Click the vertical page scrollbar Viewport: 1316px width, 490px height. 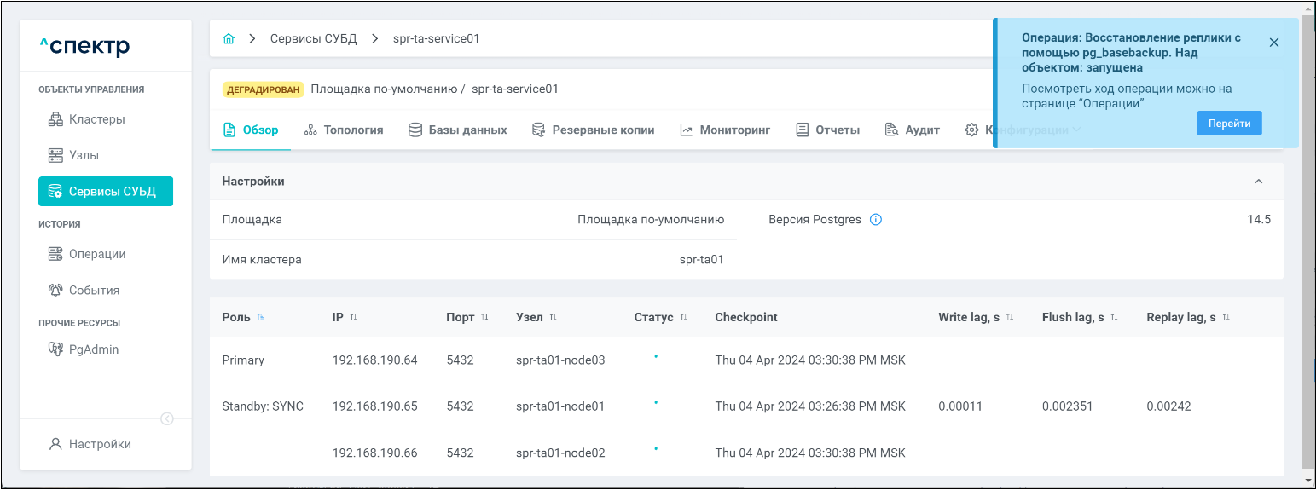click(1307, 256)
